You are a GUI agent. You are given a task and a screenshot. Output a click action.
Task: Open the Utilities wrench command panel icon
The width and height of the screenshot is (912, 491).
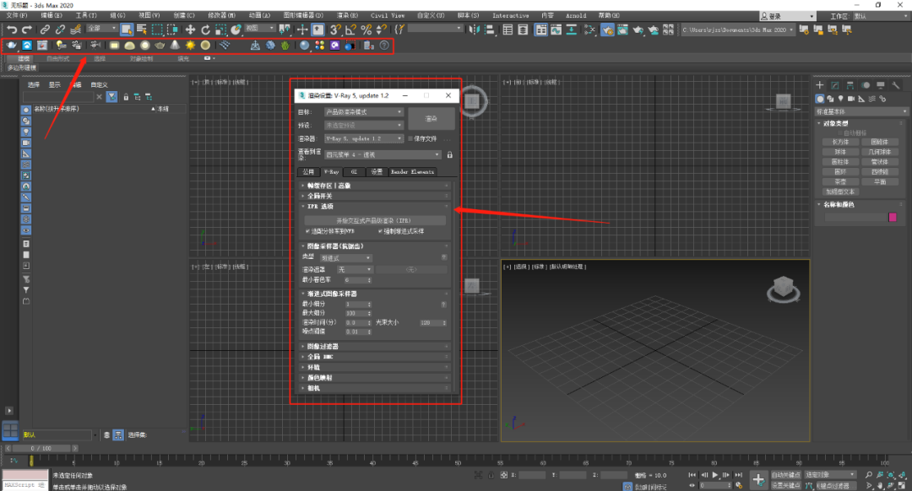coord(896,85)
